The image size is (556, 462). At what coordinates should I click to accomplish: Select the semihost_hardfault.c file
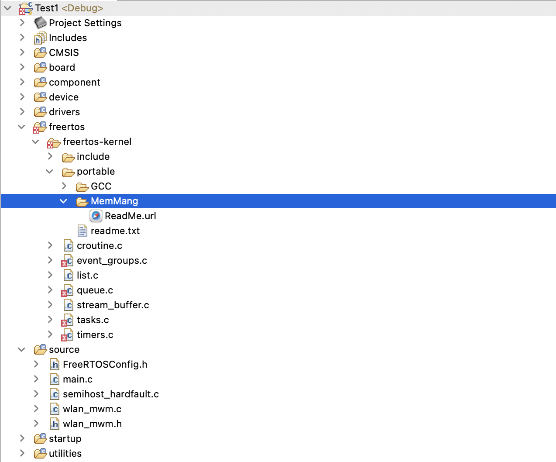coord(110,394)
